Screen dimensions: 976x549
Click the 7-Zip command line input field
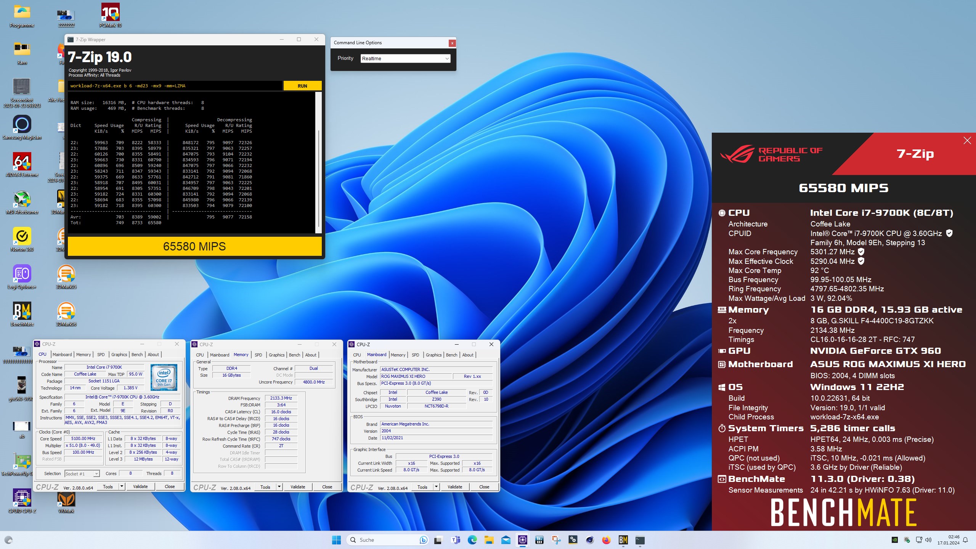(x=175, y=86)
